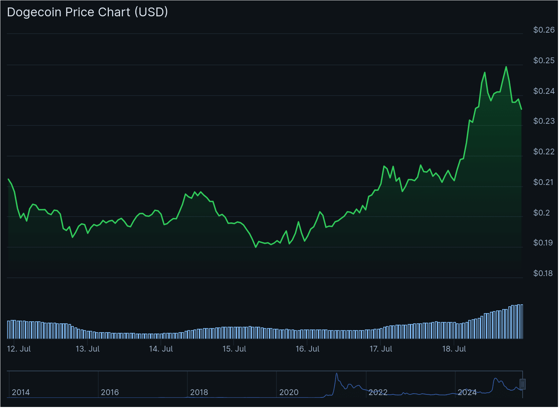The width and height of the screenshot is (559, 408).
Task: Select 2022 in the navigator timeline
Action: point(378,392)
